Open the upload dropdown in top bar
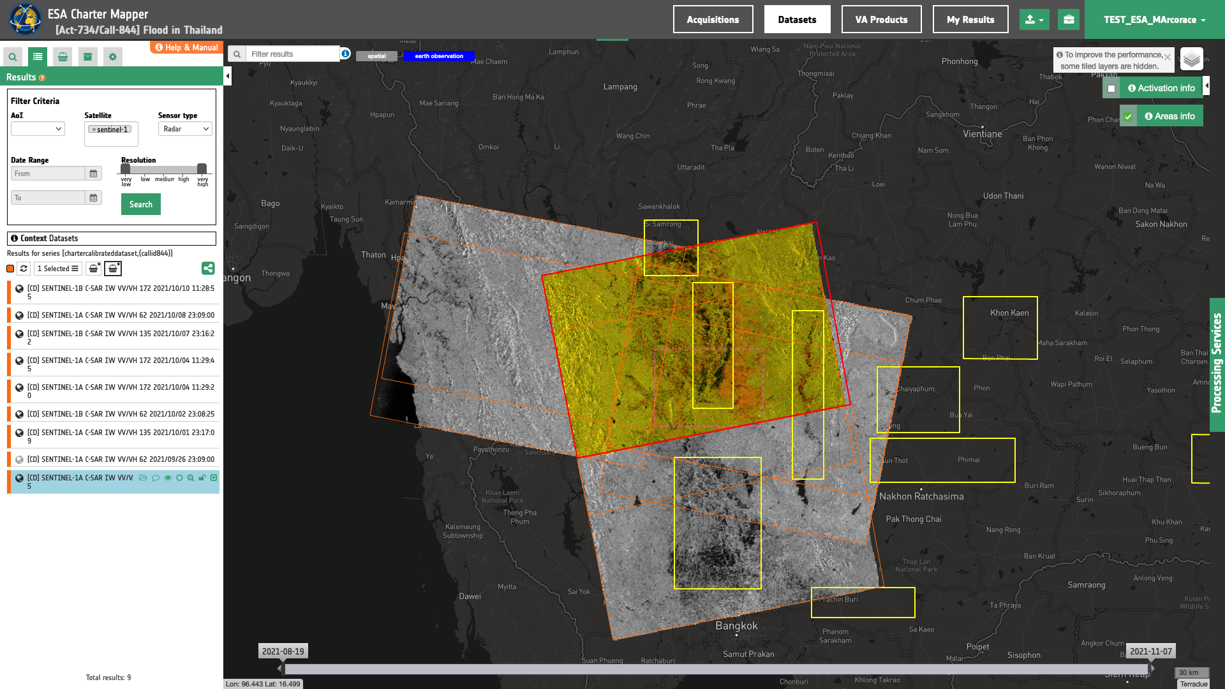Screen dimensions: 1225x689 [x=1035, y=20]
